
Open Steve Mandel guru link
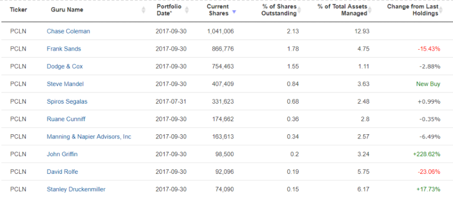tap(65, 84)
